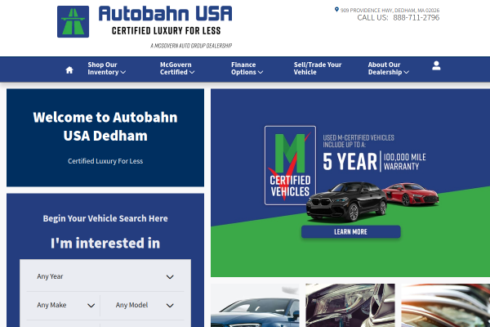
Task: Open the orange-tinted car thumbnail
Action: tap(446, 306)
